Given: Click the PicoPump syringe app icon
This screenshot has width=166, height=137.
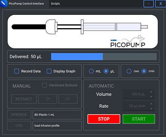Looking at the screenshot, I should [x=3, y=3].
